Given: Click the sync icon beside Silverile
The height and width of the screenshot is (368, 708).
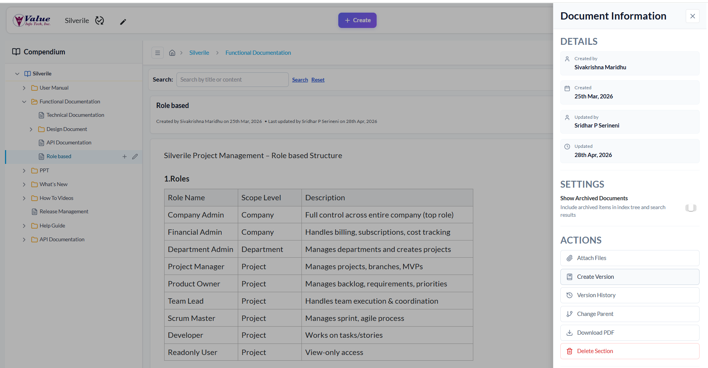Looking at the screenshot, I should [x=100, y=20].
